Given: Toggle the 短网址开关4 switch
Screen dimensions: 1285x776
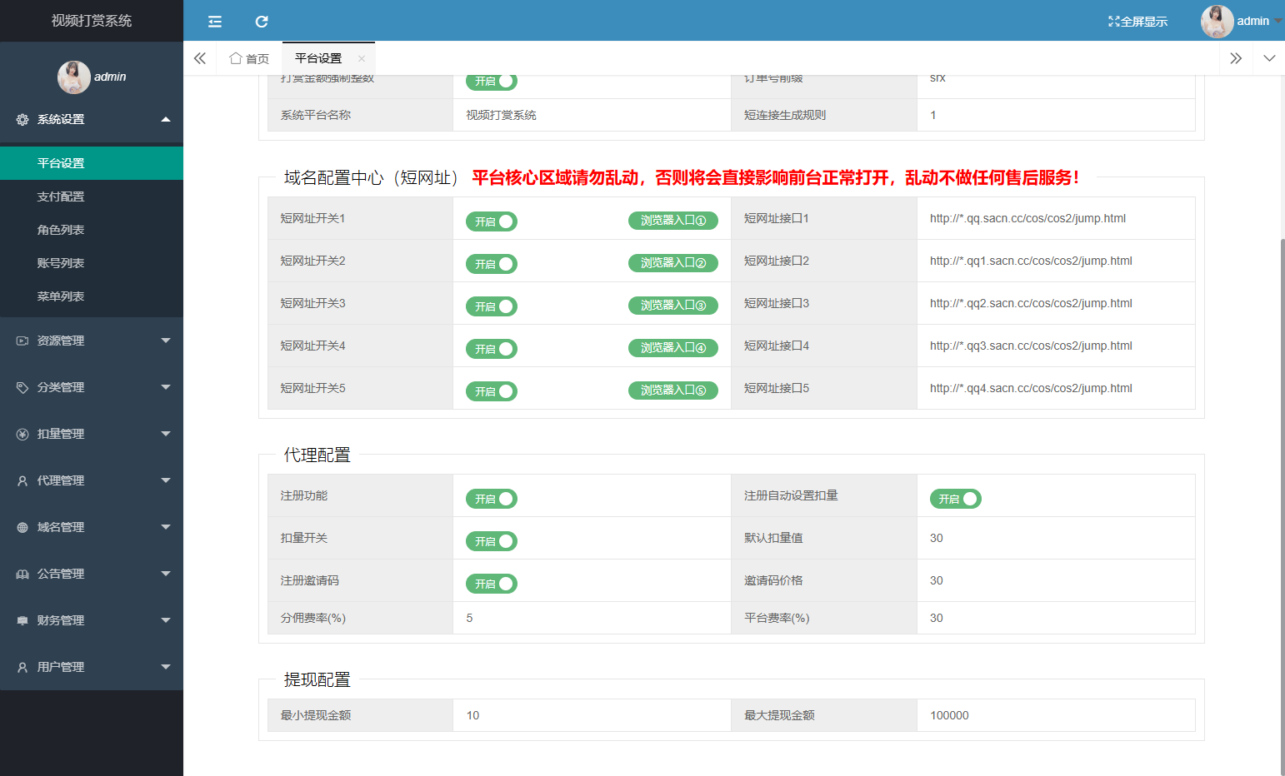Looking at the screenshot, I should [492, 349].
